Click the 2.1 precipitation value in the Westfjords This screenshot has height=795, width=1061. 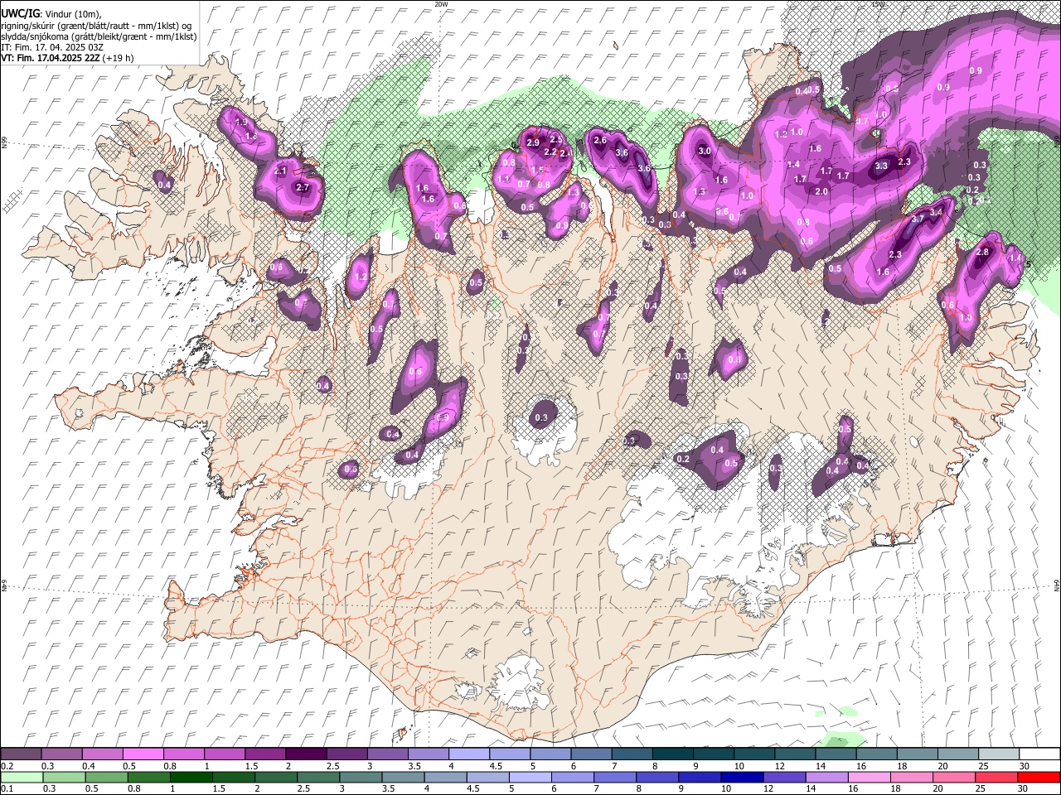[x=280, y=171]
